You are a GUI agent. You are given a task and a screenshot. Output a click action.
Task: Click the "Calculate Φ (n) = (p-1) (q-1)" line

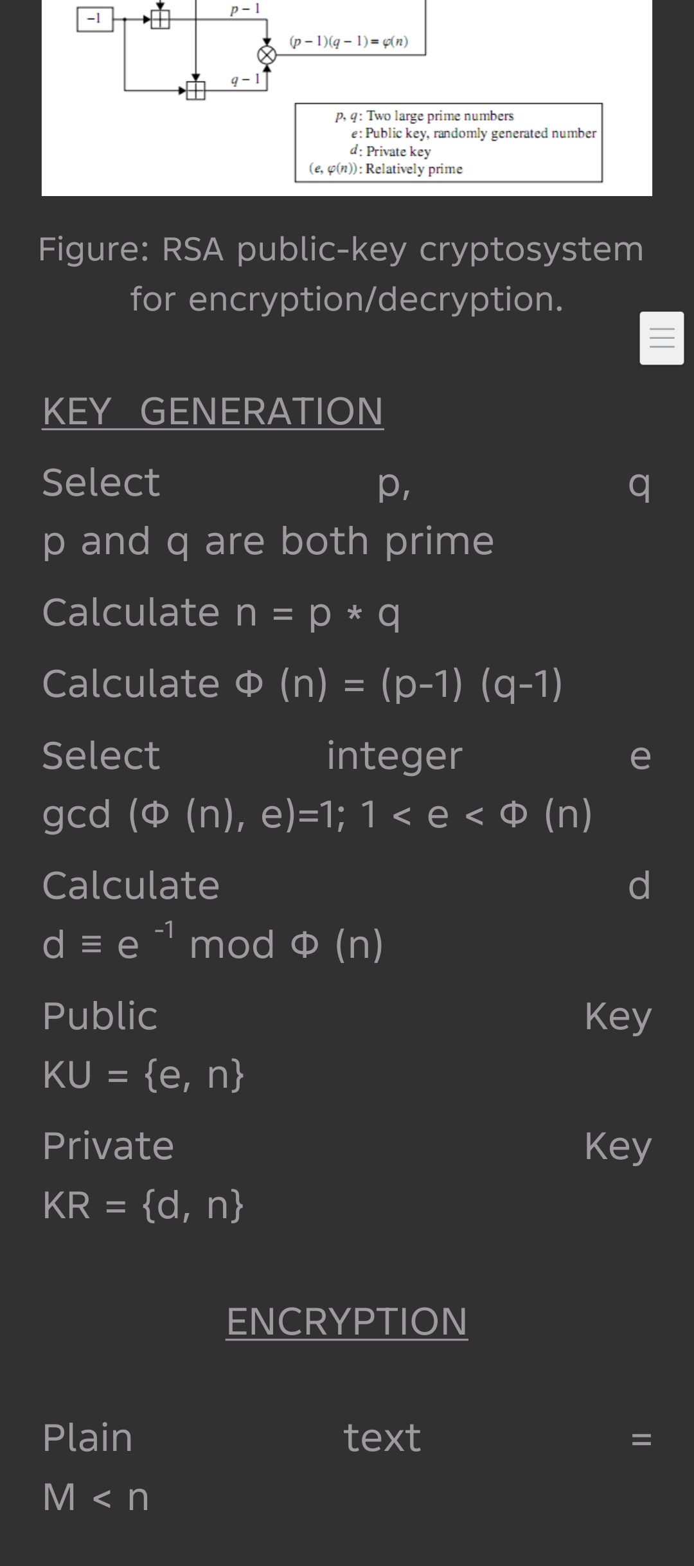coord(302,683)
